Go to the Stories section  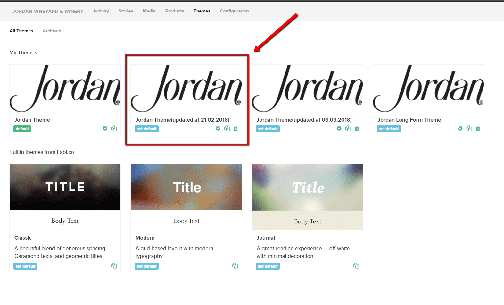(x=126, y=11)
